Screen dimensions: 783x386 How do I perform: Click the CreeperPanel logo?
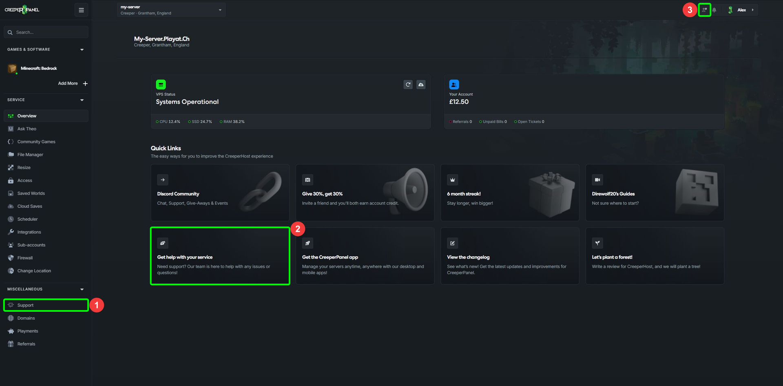pyautogui.click(x=22, y=10)
